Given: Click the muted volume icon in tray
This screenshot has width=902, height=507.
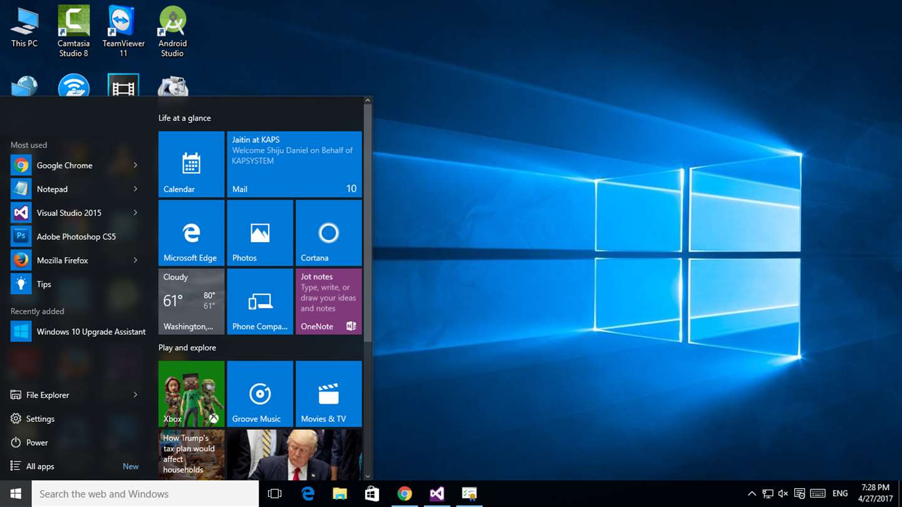Looking at the screenshot, I should tap(783, 494).
